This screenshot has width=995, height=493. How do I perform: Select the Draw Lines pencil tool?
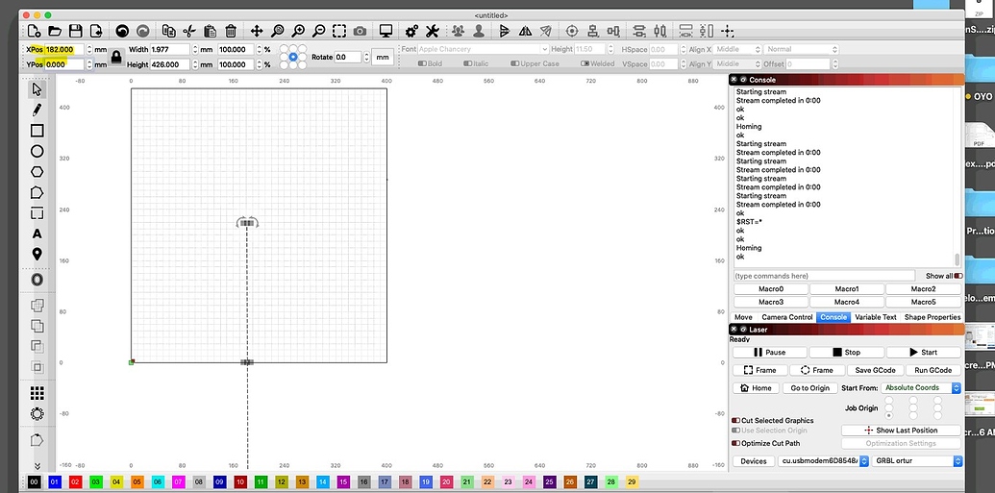[x=37, y=110]
